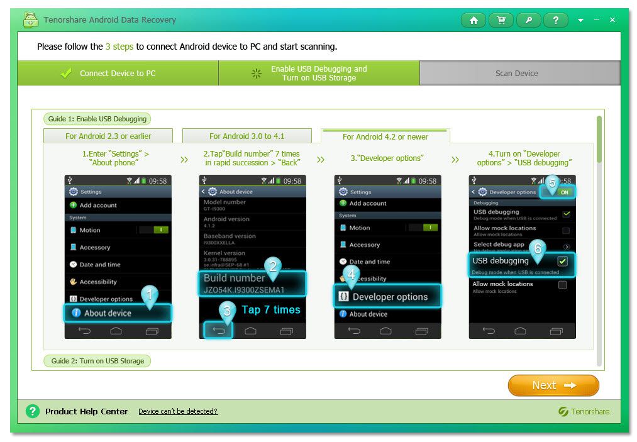The image size is (637, 442).
Task: Open the question mark help icon
Action: pos(556,20)
